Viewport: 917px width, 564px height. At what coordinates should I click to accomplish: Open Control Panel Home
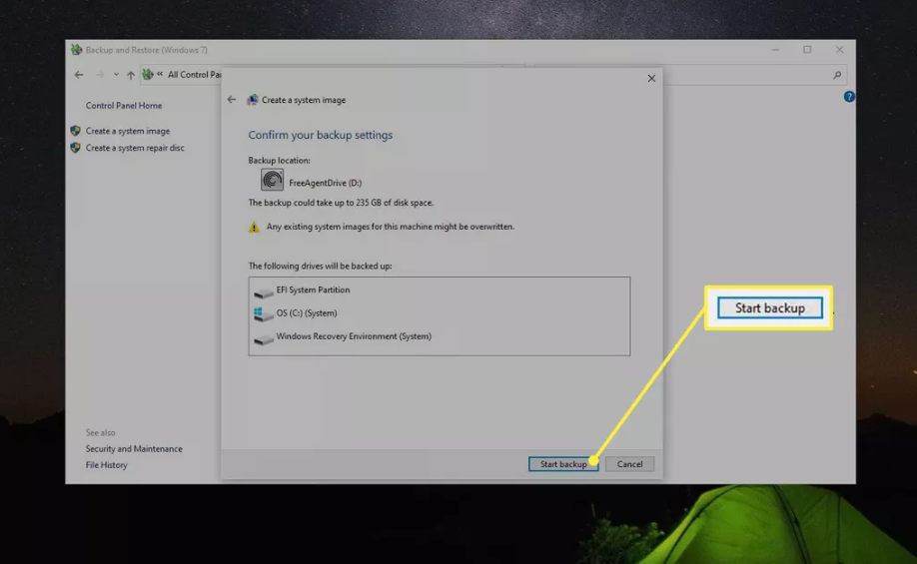[123, 106]
